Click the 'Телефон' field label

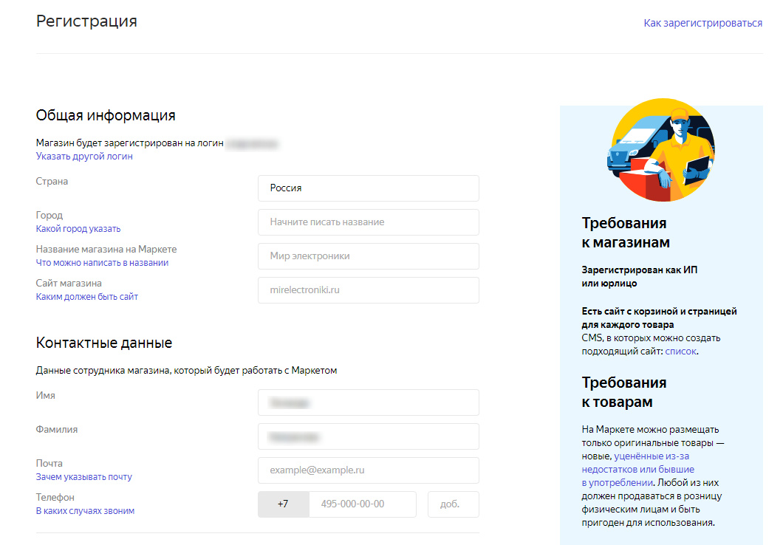55,497
